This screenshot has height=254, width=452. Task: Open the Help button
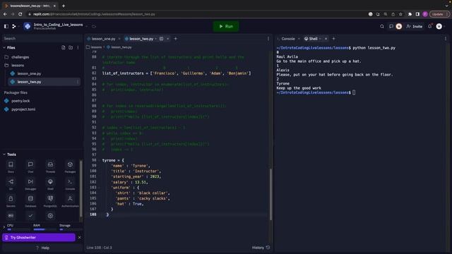42,248
